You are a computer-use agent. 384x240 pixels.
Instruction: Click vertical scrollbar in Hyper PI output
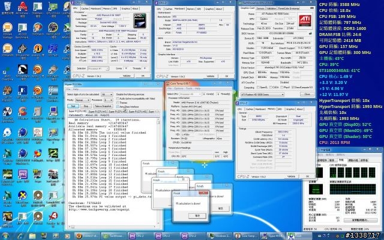coord(158,172)
